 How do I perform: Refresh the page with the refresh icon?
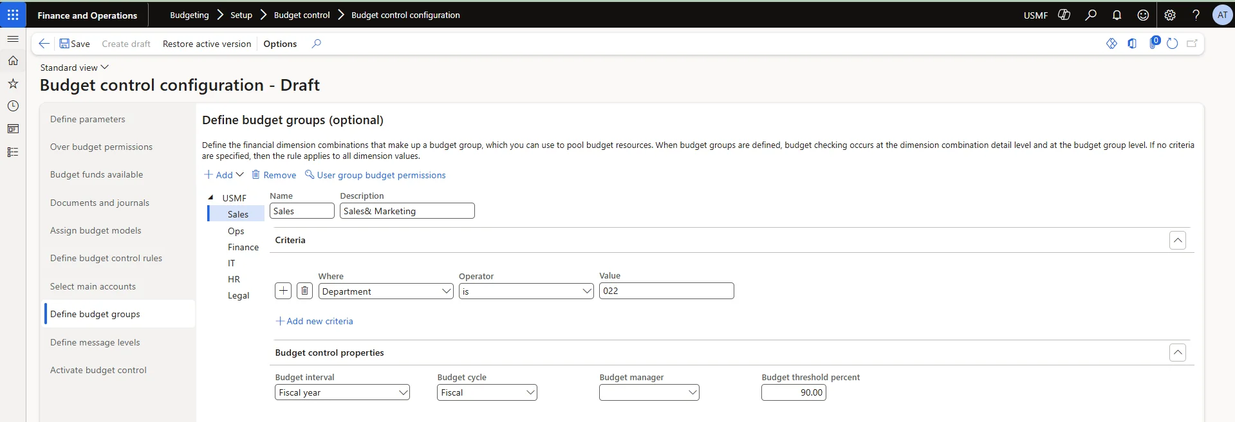[x=1173, y=44]
